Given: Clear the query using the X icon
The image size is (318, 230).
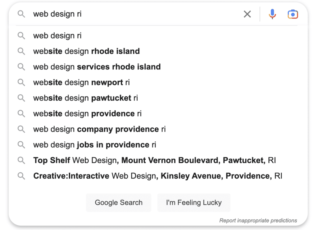Looking at the screenshot, I should [247, 14].
